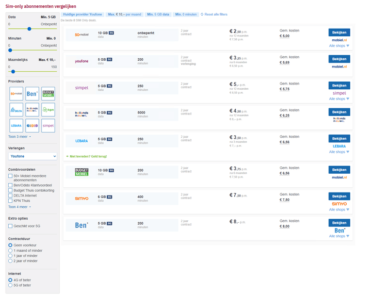Click Bekijken for the Budget Mobiel deal
This screenshot has width=388, height=295.
tap(339, 170)
